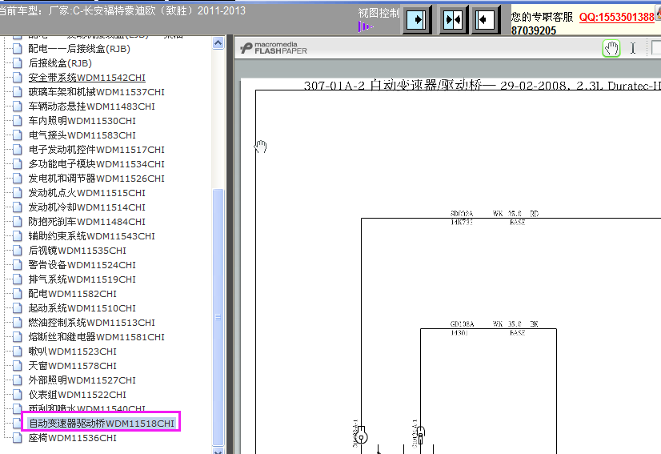
Task: Click document icon beside 后视镜WDM11535CHI
Action: (18, 251)
